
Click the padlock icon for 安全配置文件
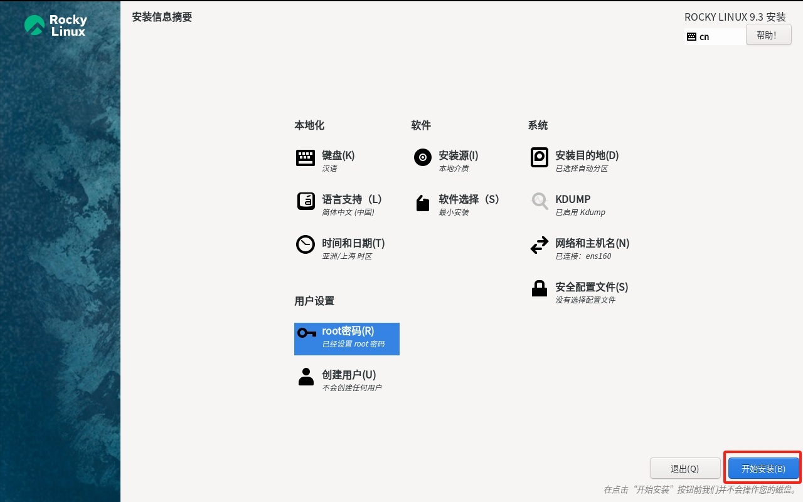click(x=540, y=288)
